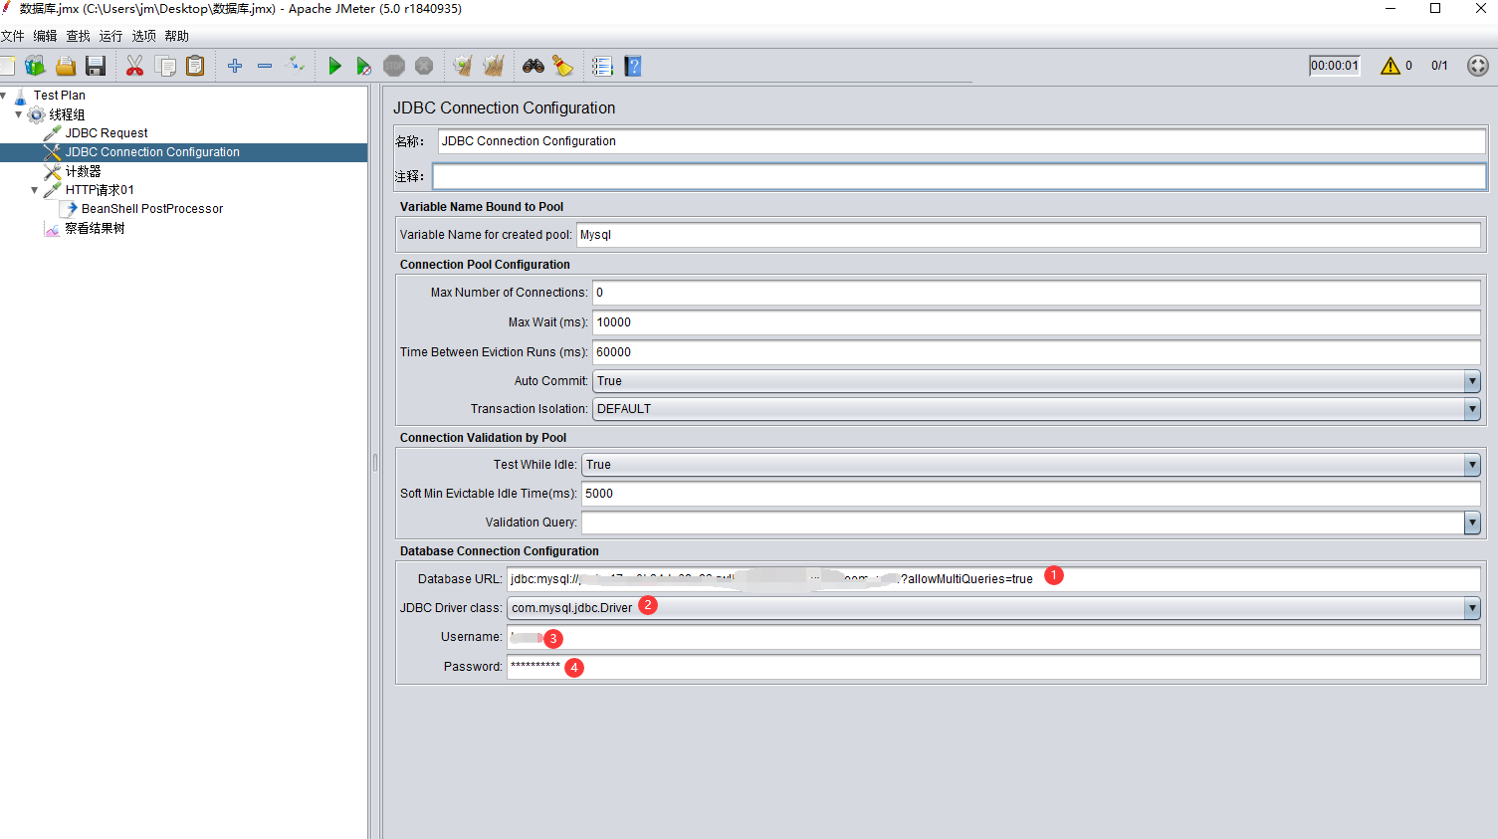Click the 0/1 active threads counter

(x=1439, y=66)
